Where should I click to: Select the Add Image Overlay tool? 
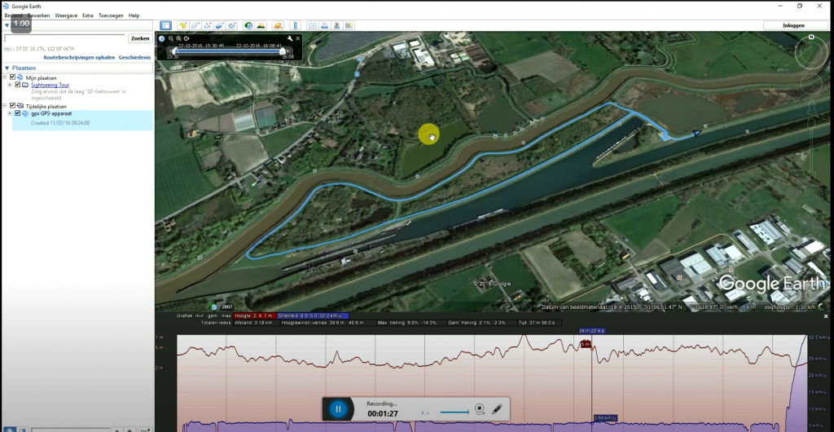coord(220,25)
